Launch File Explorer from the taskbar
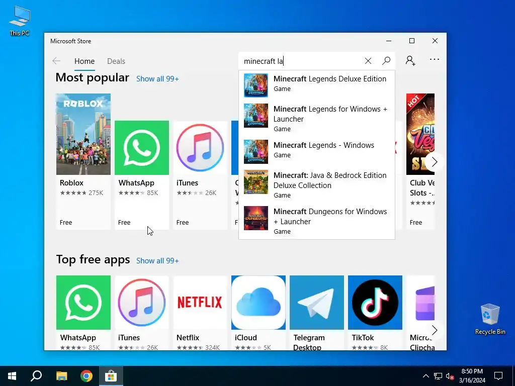The height and width of the screenshot is (386, 515). [x=61, y=376]
